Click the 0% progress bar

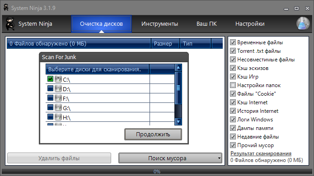157,171
